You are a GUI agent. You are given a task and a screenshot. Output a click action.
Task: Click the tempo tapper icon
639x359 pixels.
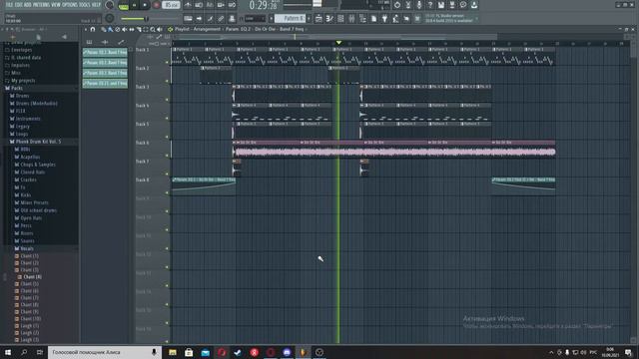395,18
